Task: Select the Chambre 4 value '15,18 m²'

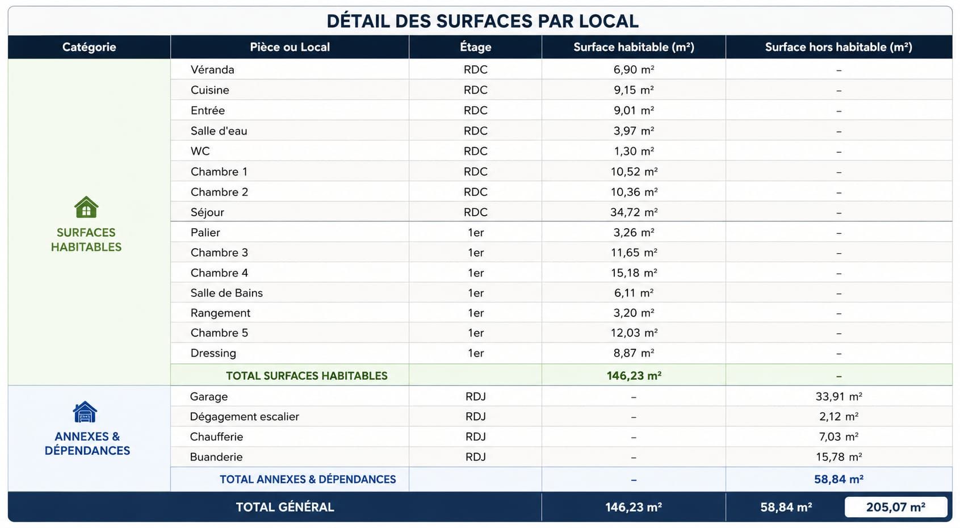Action: click(x=634, y=273)
